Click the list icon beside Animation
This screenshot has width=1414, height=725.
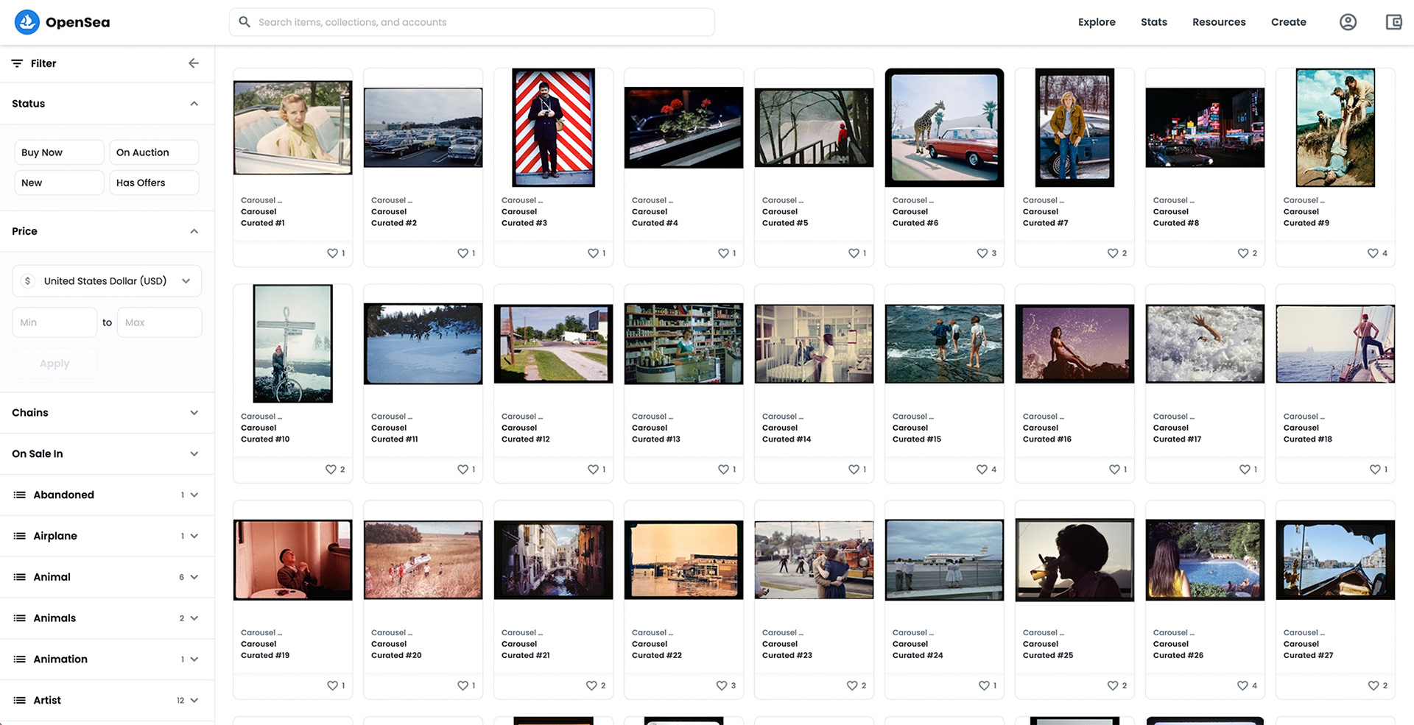(20, 659)
